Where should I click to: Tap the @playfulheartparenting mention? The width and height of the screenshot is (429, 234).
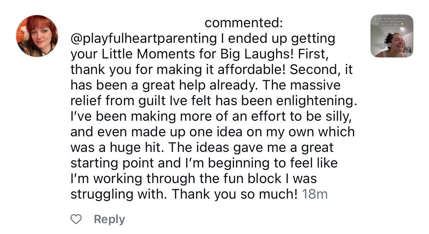[144, 39]
